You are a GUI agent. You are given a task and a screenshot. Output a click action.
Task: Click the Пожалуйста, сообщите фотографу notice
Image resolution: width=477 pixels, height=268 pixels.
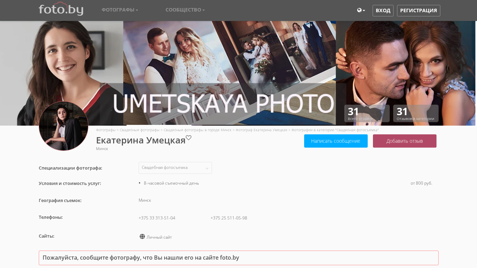tap(239, 258)
